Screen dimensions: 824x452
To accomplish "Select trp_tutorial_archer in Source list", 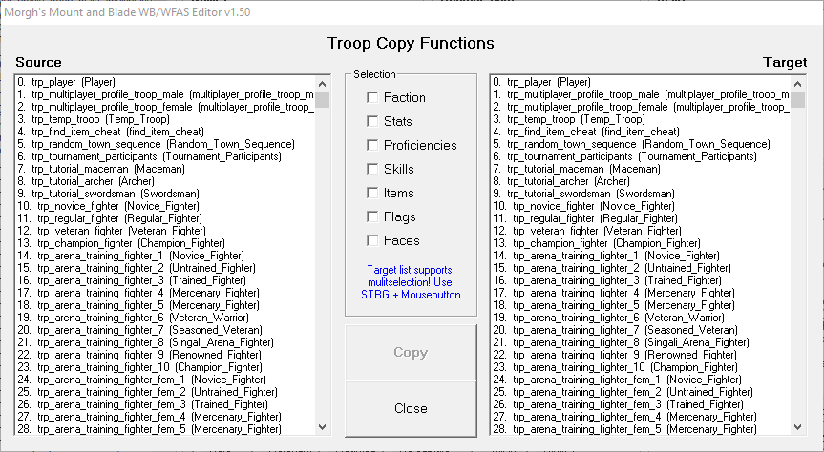I will point(165,181).
